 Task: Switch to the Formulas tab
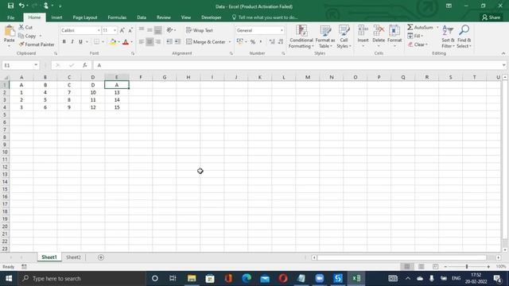click(x=117, y=17)
